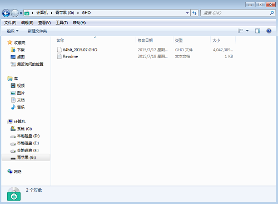Change view with the view icon
Image resolution: width=278 pixels, height=204 pixels.
click(x=241, y=31)
